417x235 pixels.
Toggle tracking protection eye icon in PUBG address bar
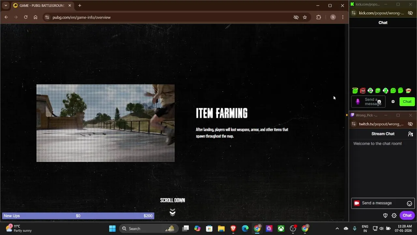296,17
